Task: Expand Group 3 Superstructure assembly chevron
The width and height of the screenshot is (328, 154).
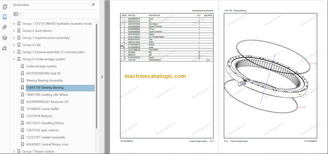Action: [x=14, y=38]
